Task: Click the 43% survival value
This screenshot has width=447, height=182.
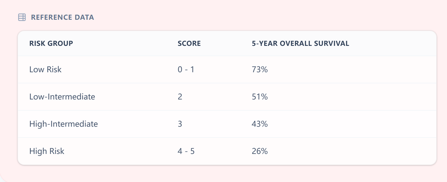Action: (x=259, y=124)
